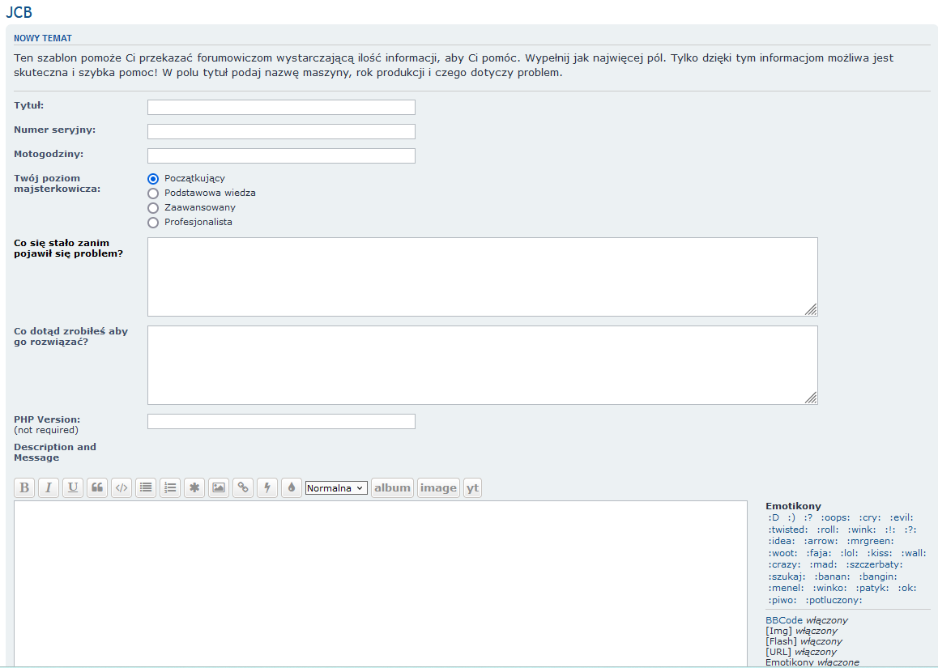Add an ordered list with the numbered icon
Screen dimensions: 938x668
(x=170, y=488)
